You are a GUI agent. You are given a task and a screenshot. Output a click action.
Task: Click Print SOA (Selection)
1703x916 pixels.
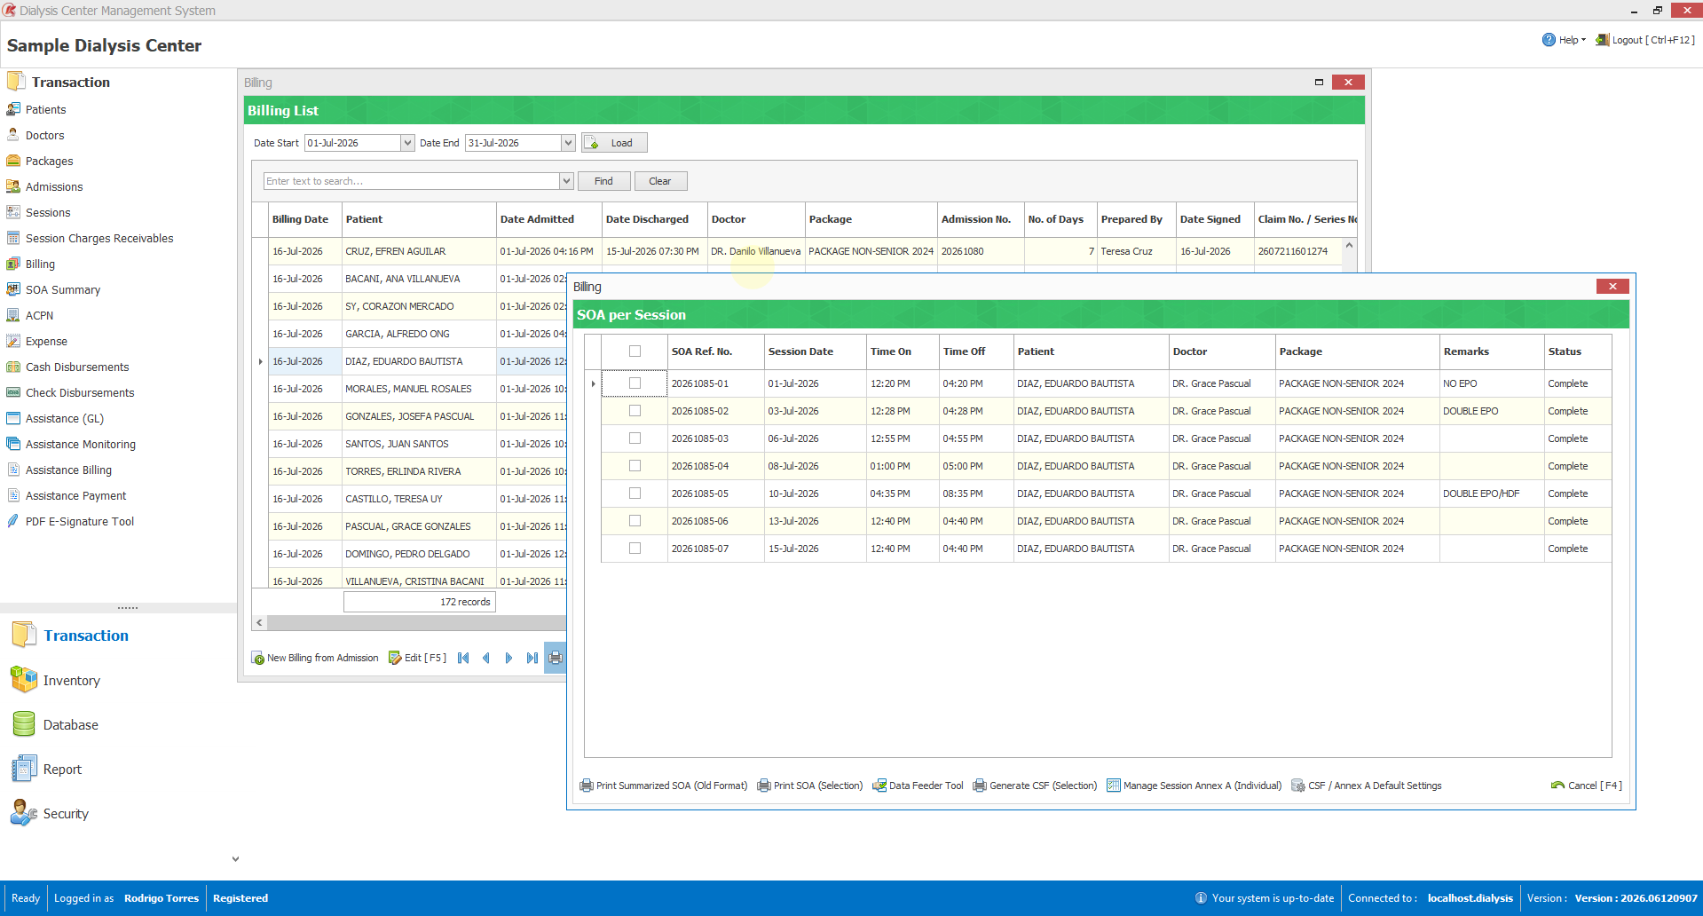click(810, 786)
